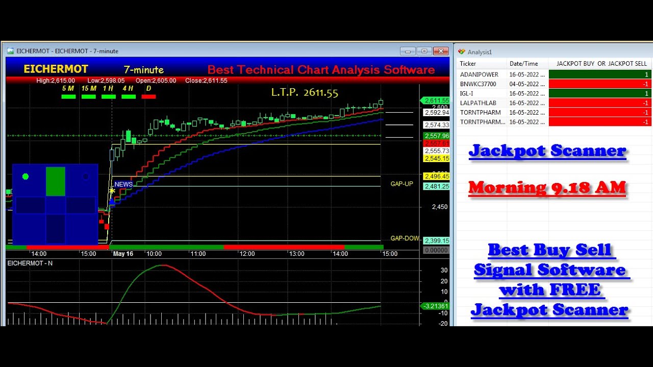Close the EICHERMOT chart window
Screen dimensions: 653x367
(440, 51)
